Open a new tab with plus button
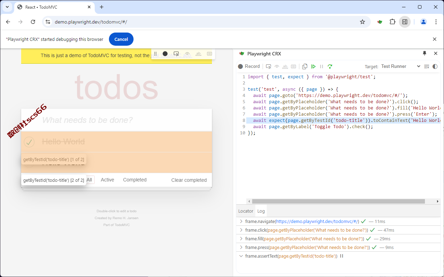The height and width of the screenshot is (277, 444). pyautogui.click(x=102, y=7)
